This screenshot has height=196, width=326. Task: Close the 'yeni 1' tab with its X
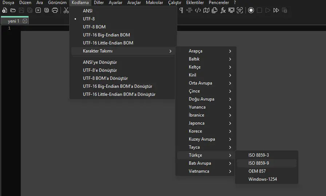point(25,21)
